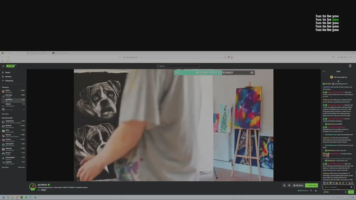Click the browser reload button
Viewport: 356px width, 200px height.
8,57
